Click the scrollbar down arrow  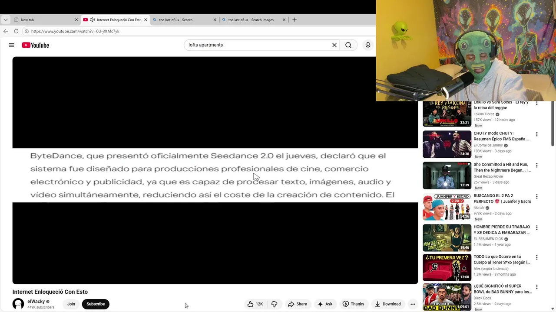pyautogui.click(x=553, y=309)
